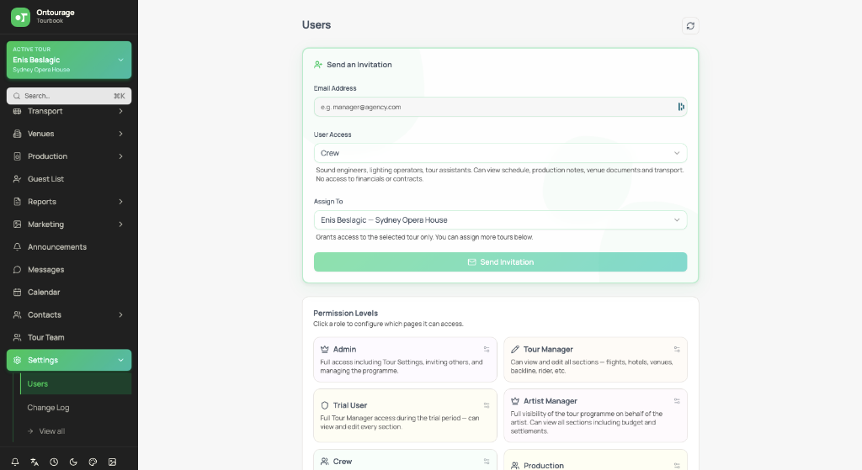Image resolution: width=862 pixels, height=470 pixels.
Task: Open Change Log under Settings
Action: (76, 408)
